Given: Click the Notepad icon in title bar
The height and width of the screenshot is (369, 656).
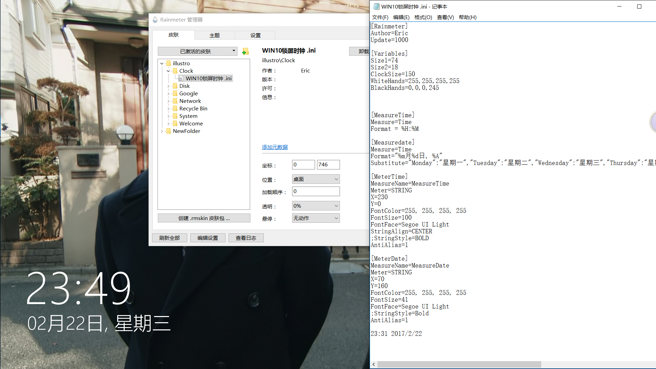Looking at the screenshot, I should 376,6.
